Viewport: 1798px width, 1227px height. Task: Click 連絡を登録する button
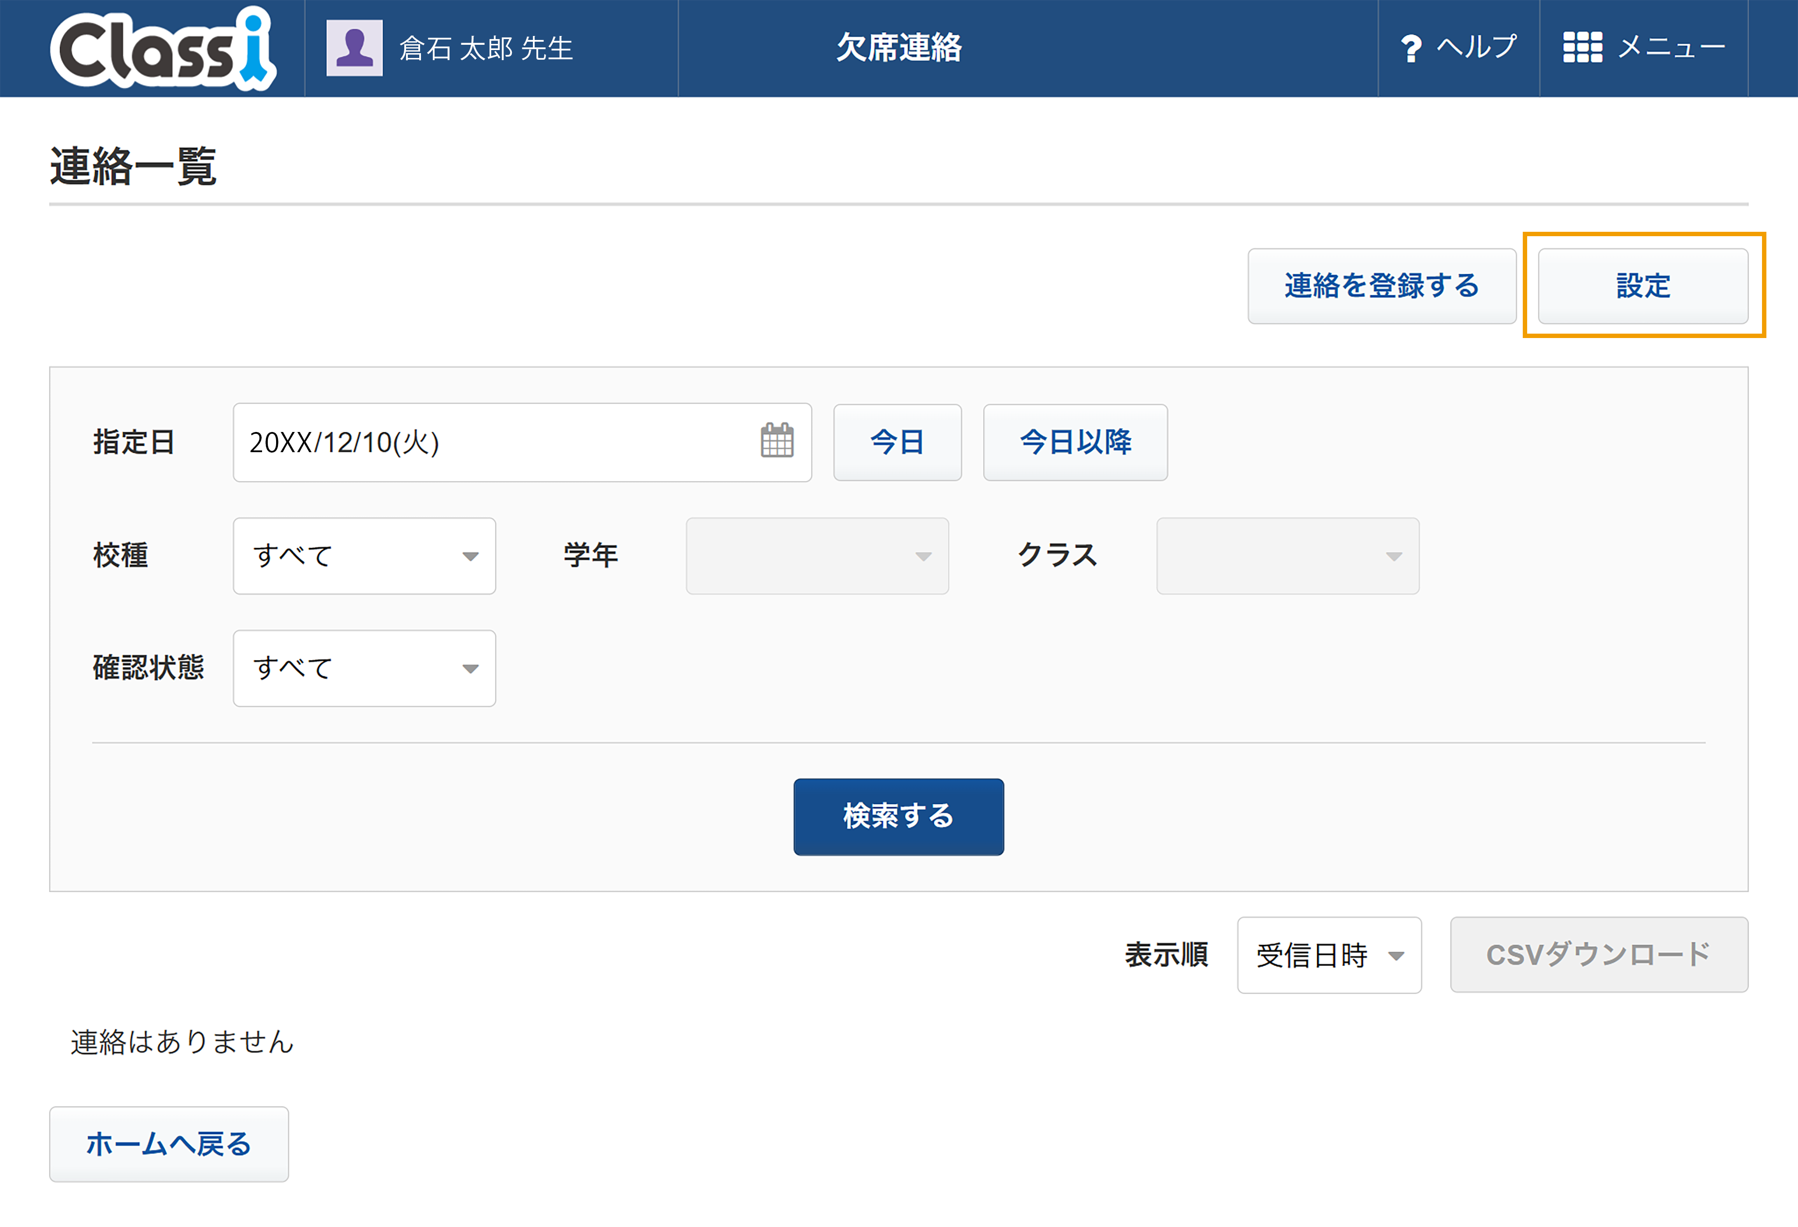point(1382,285)
